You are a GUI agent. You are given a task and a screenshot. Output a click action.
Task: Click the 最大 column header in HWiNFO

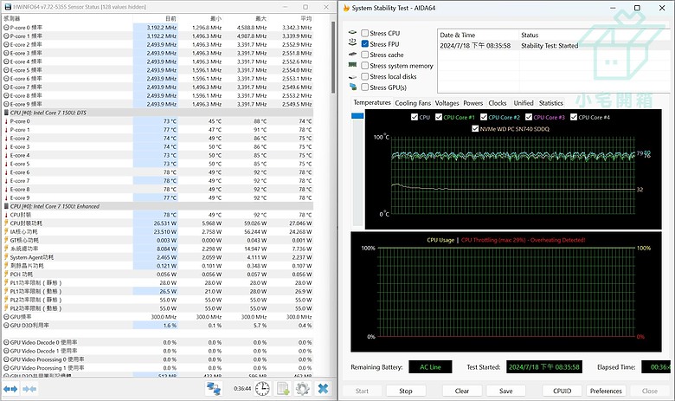pyautogui.click(x=246, y=18)
